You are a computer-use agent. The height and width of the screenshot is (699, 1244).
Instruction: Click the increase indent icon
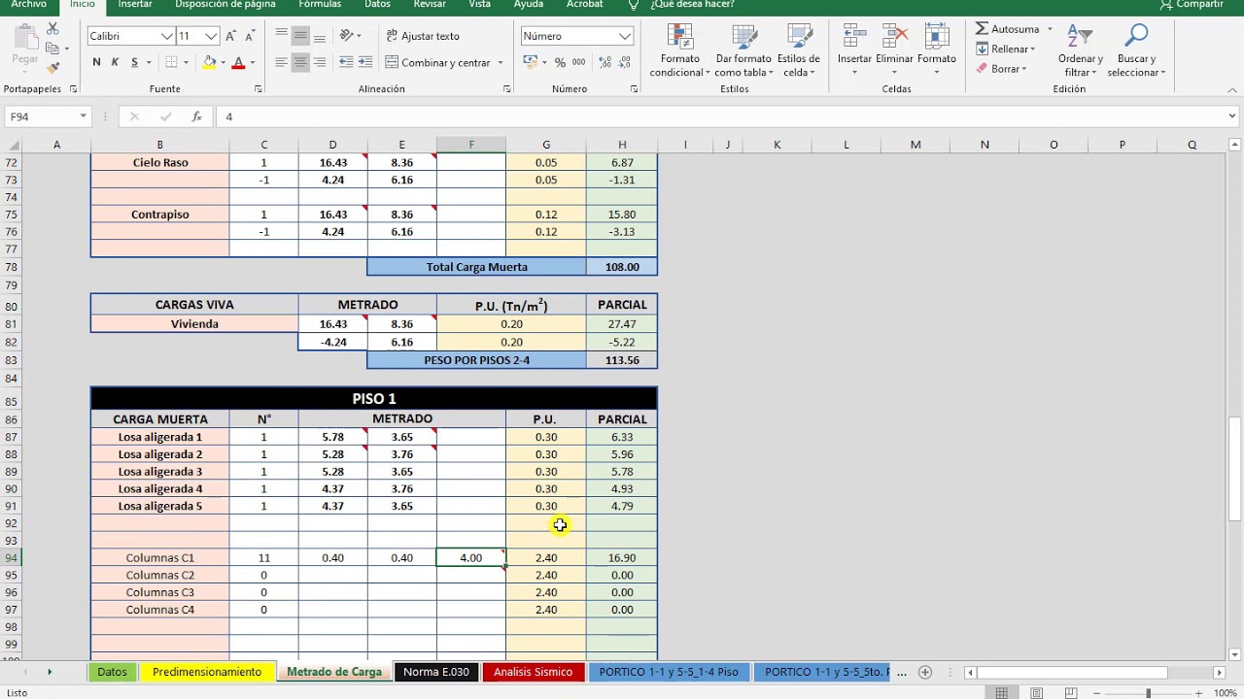click(366, 62)
